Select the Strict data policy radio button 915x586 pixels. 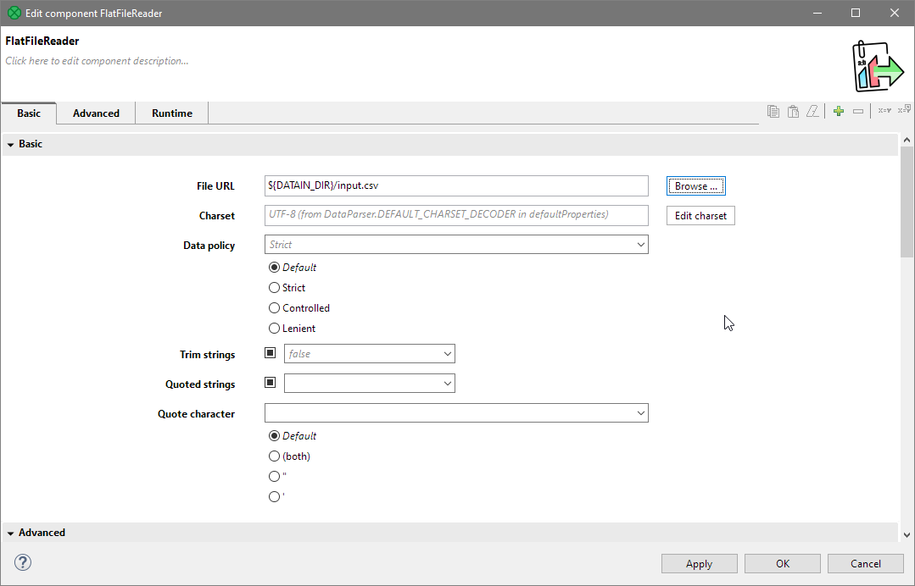(274, 287)
